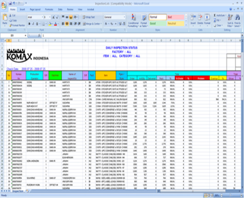
Task: Open Find & Select menu
Action: (238, 21)
